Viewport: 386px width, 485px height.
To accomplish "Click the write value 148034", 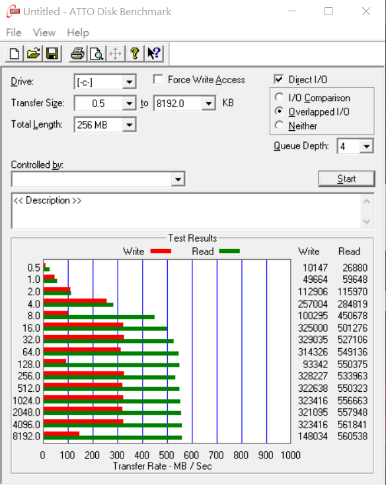I will pyautogui.click(x=313, y=437).
